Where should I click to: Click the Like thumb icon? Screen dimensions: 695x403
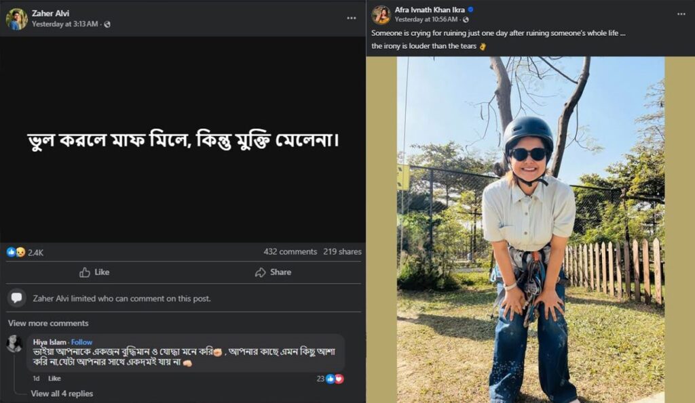[84, 272]
